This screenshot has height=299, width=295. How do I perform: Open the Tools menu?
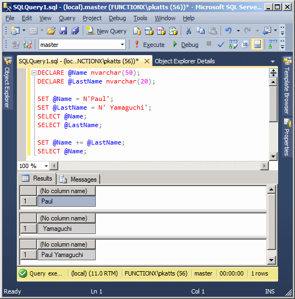pos(140,19)
